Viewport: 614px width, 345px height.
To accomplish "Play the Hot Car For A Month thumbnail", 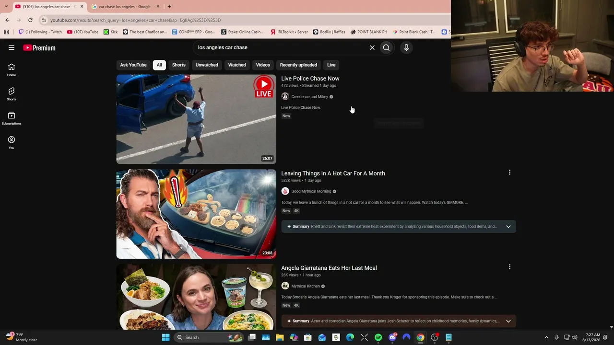I will tap(196, 214).
